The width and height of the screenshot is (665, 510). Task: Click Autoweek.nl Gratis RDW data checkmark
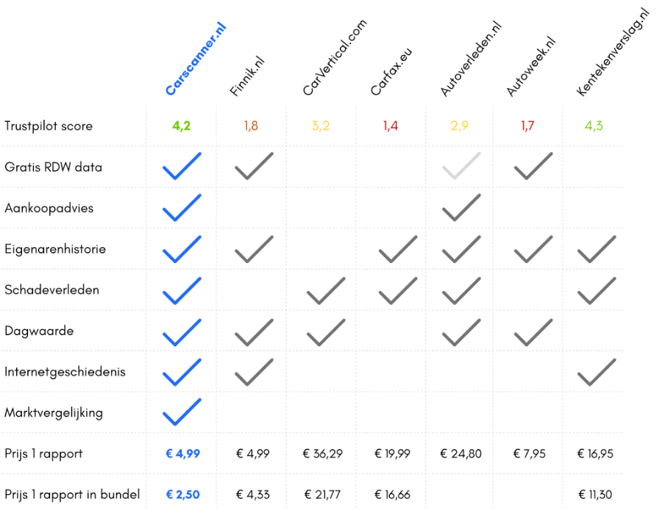(x=533, y=167)
